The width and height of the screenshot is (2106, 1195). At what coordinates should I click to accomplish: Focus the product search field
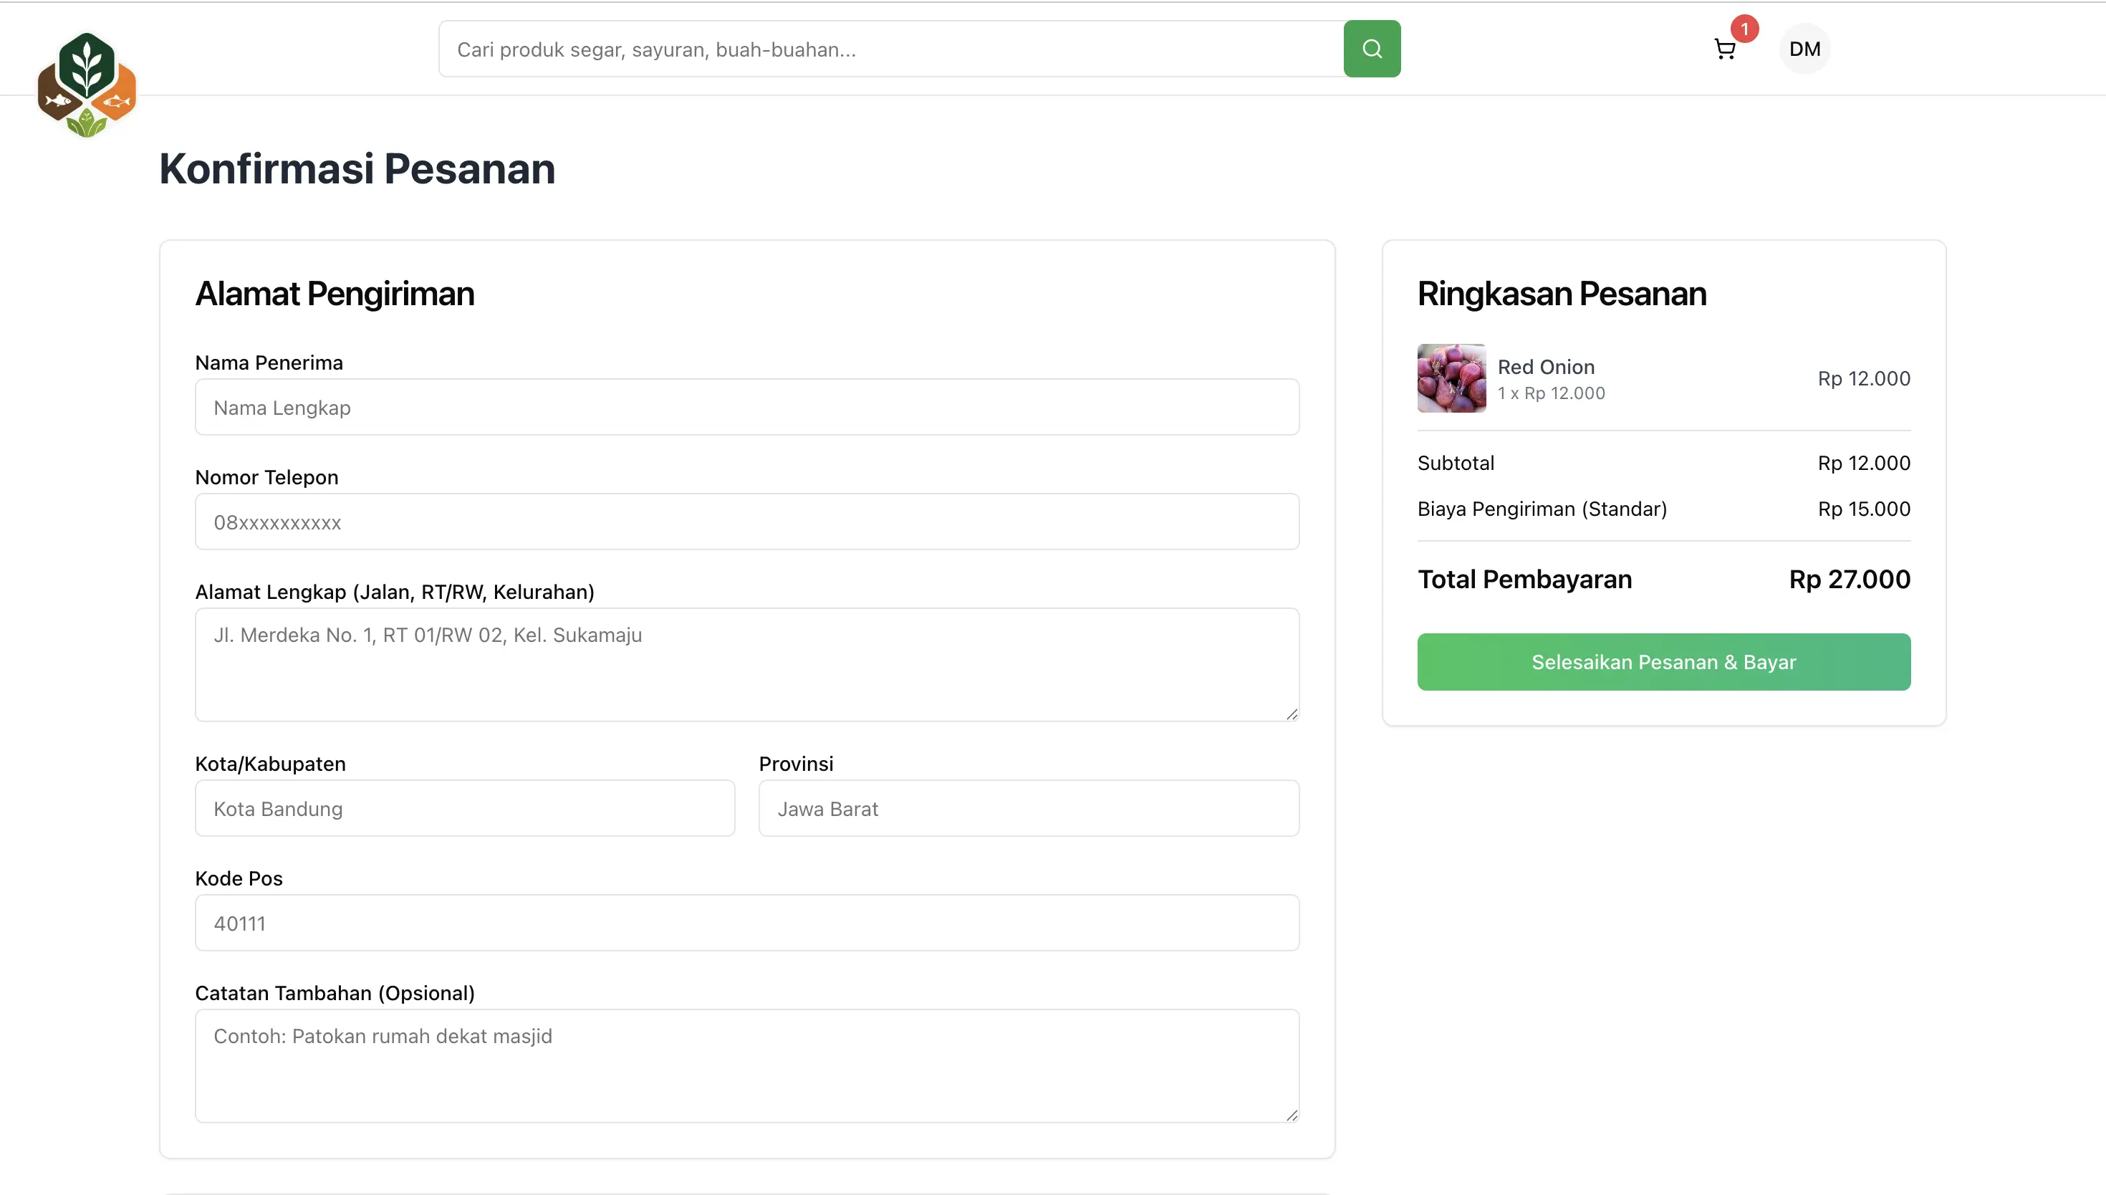point(891,49)
